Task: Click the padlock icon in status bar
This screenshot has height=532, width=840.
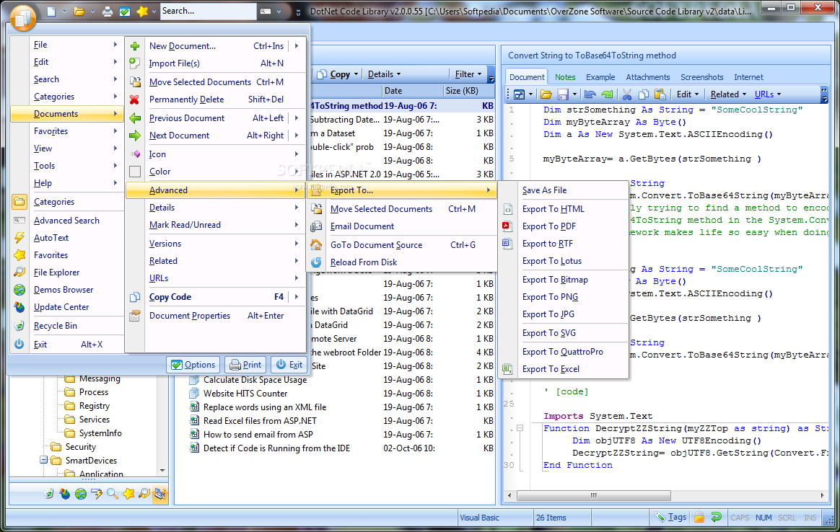Action: click(699, 517)
